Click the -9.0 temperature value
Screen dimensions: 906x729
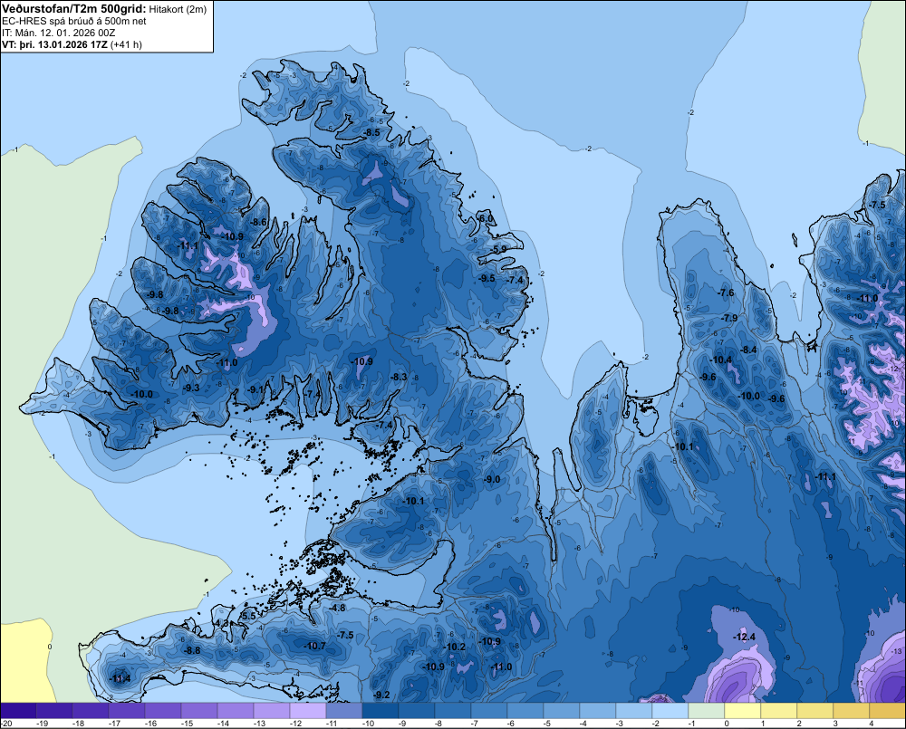pos(492,479)
